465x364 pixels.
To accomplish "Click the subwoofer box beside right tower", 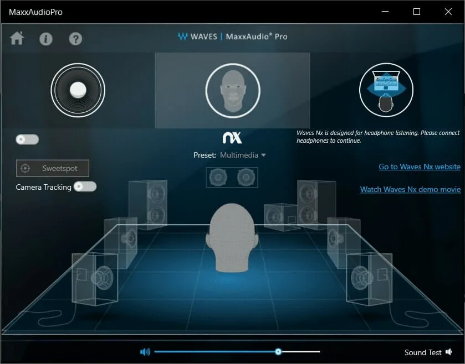I will pyautogui.click(x=280, y=217).
